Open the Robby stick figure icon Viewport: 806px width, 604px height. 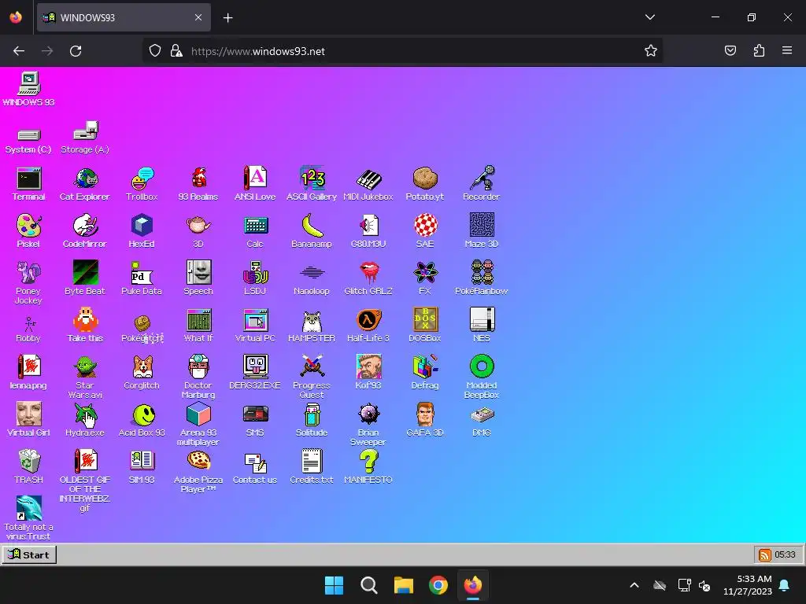tap(28, 329)
